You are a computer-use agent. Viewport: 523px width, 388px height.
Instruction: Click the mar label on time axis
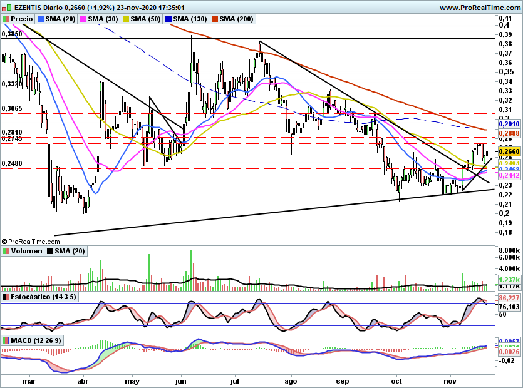29,381
